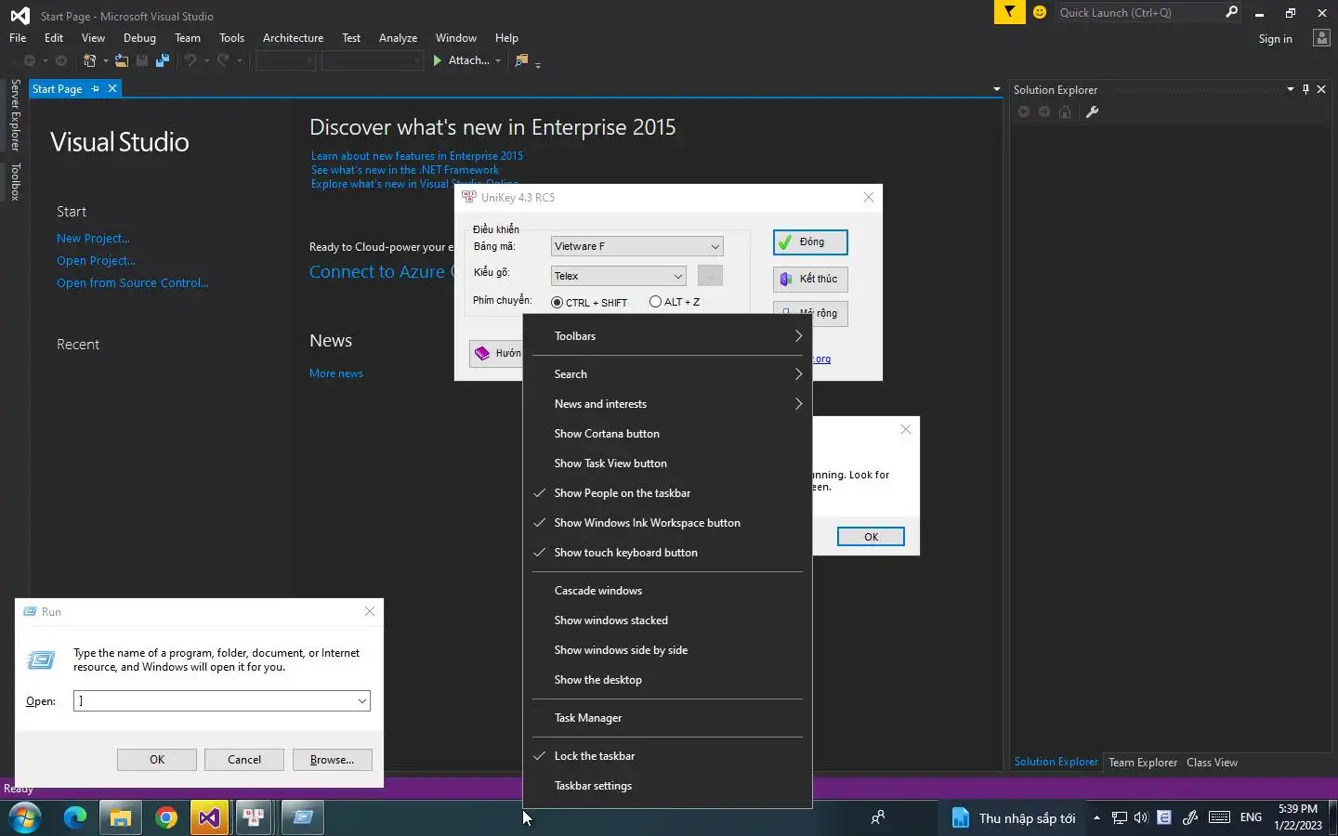
Task: Click the Kết thúc button in UniKey
Action: click(810, 279)
